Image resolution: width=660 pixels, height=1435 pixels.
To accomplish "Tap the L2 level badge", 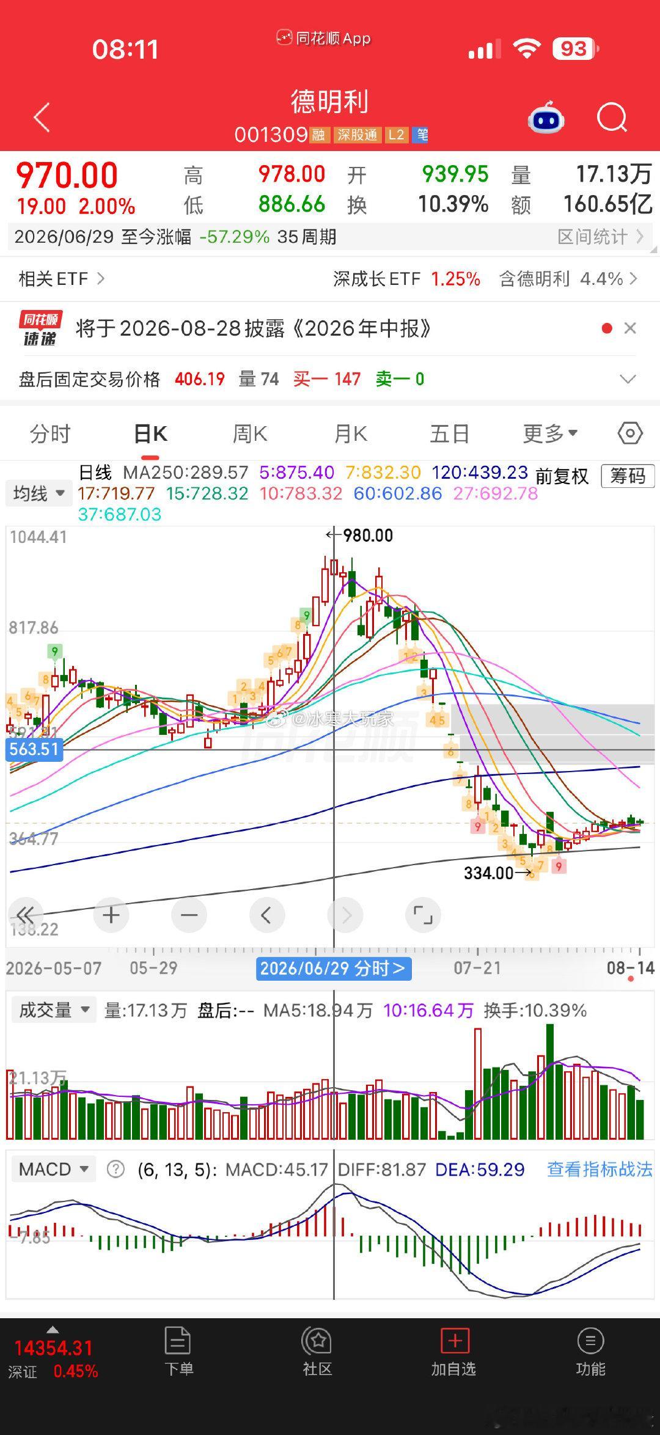I will point(397,135).
